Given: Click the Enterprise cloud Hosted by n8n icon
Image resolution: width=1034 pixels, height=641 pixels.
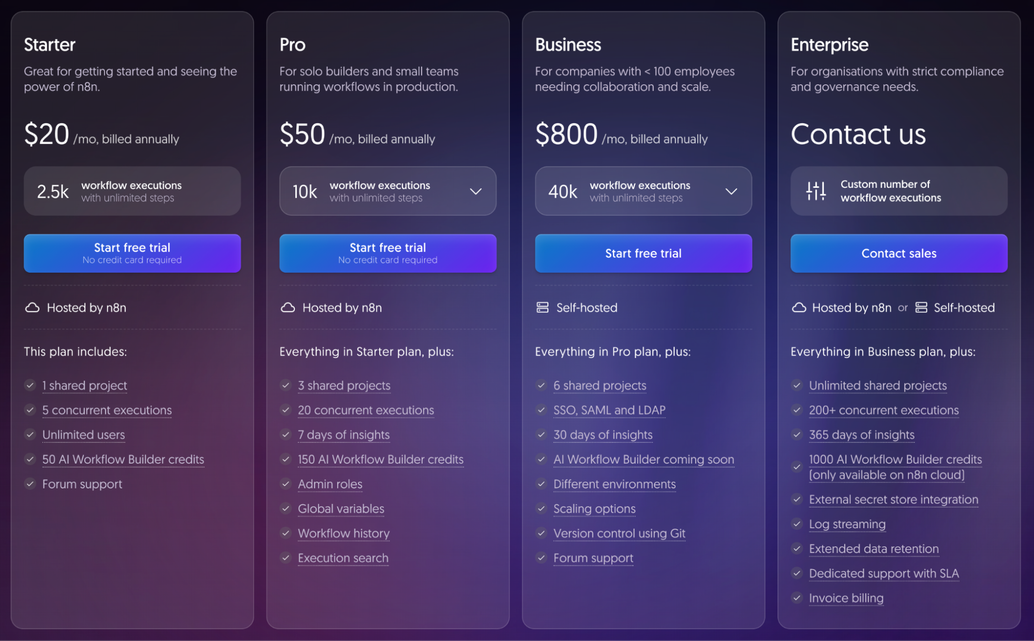Looking at the screenshot, I should point(798,307).
